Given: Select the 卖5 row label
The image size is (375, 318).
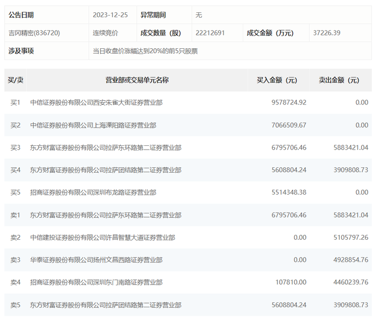Looking at the screenshot, I should [16, 305].
